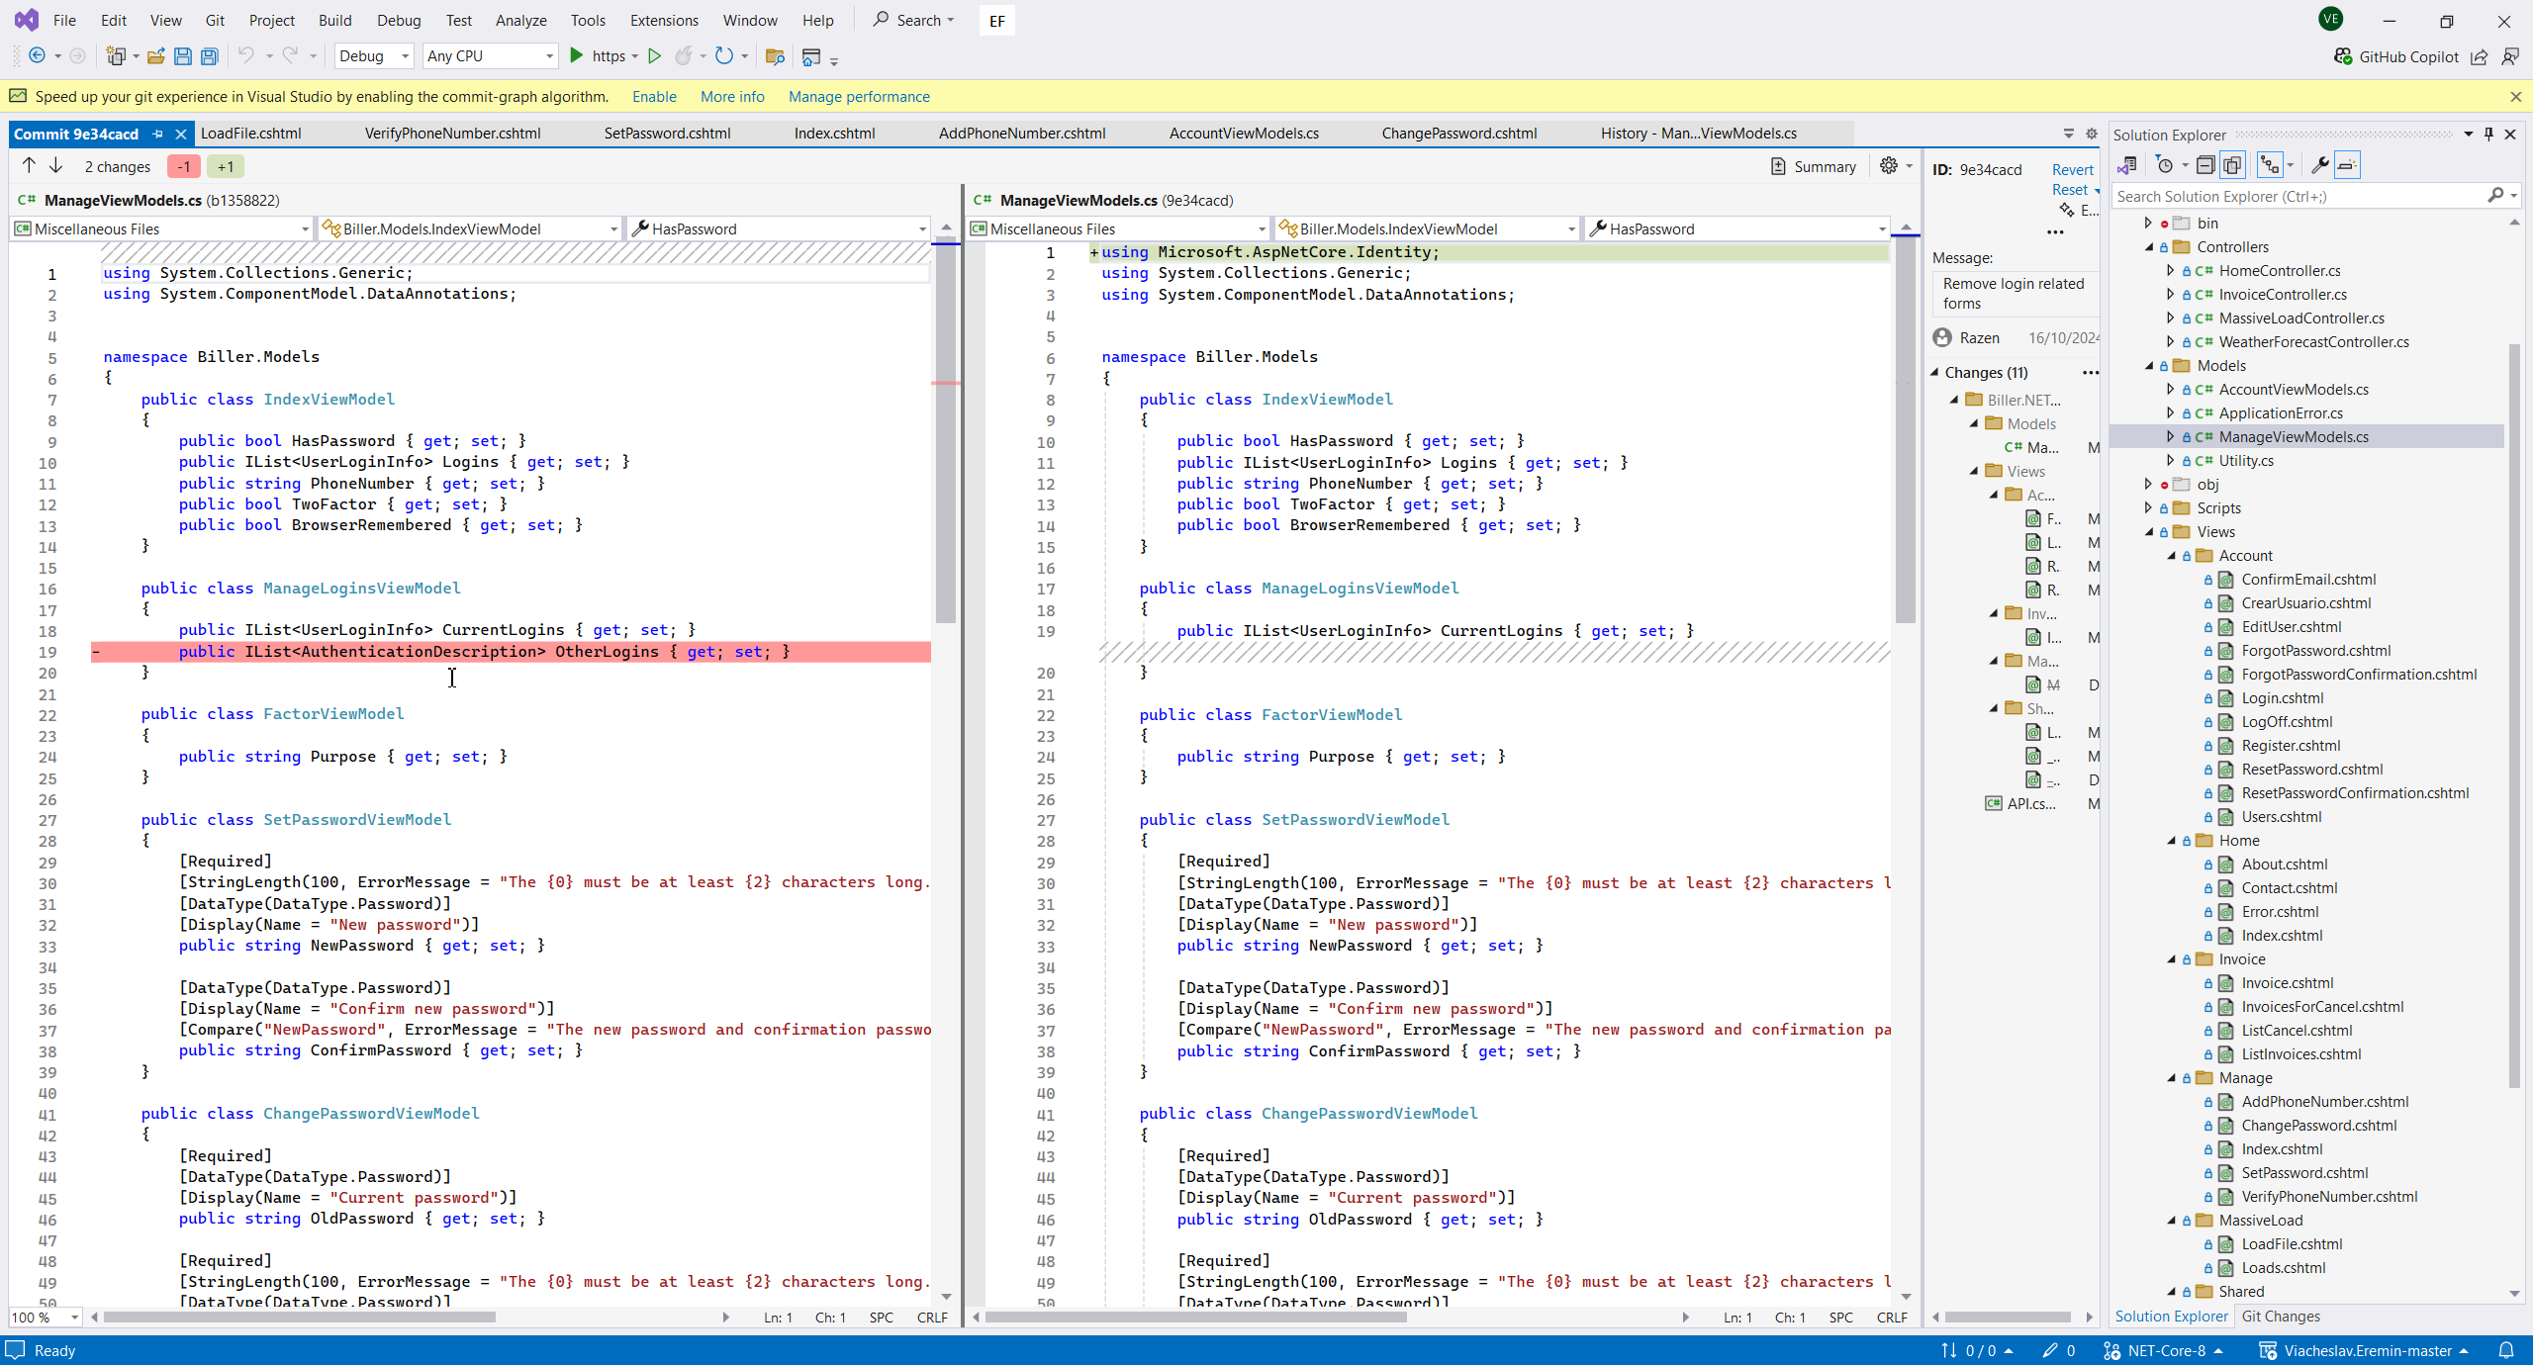This screenshot has height=1365, width=2533.
Task: Open Solution Explorer properties wrench icon
Action: (2319, 166)
